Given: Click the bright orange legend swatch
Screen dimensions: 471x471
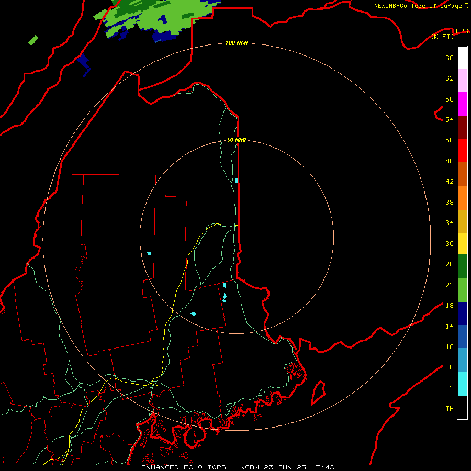Looking at the screenshot, I should pyautogui.click(x=462, y=198).
